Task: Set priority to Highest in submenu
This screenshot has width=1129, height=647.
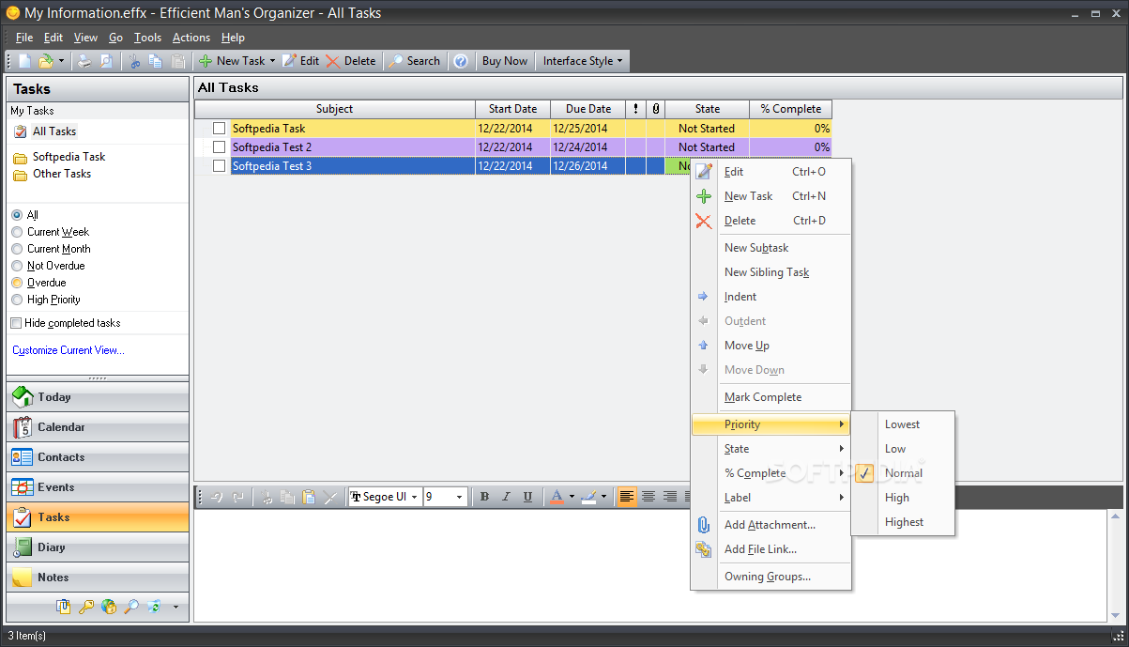Action: pyautogui.click(x=904, y=522)
